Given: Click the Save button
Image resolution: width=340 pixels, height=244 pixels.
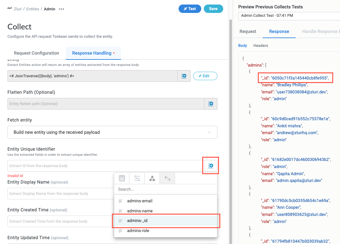Looking at the screenshot, I should [x=213, y=9].
